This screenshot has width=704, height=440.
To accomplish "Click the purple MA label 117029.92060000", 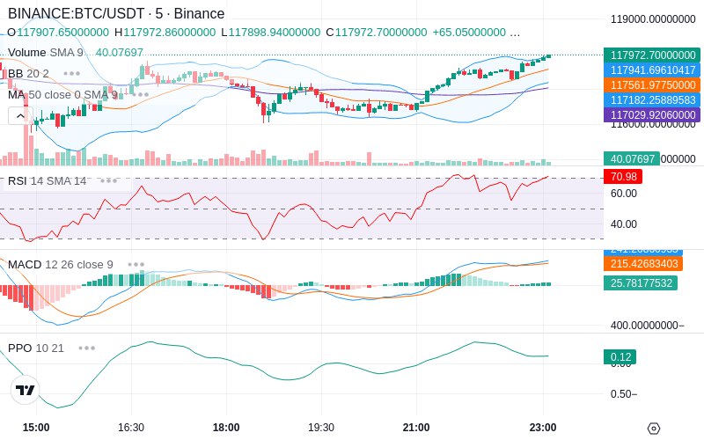I will click(652, 115).
